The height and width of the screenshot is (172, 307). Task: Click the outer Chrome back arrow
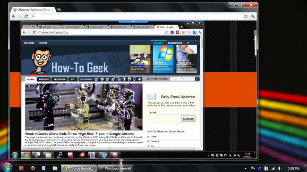14,16
